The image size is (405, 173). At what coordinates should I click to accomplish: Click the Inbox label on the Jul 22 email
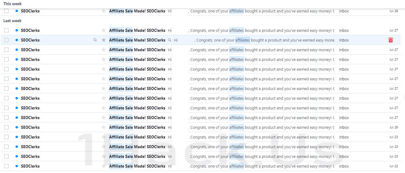pos(344,166)
